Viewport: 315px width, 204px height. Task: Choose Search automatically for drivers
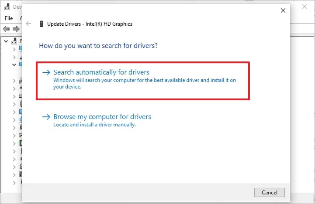click(142, 81)
